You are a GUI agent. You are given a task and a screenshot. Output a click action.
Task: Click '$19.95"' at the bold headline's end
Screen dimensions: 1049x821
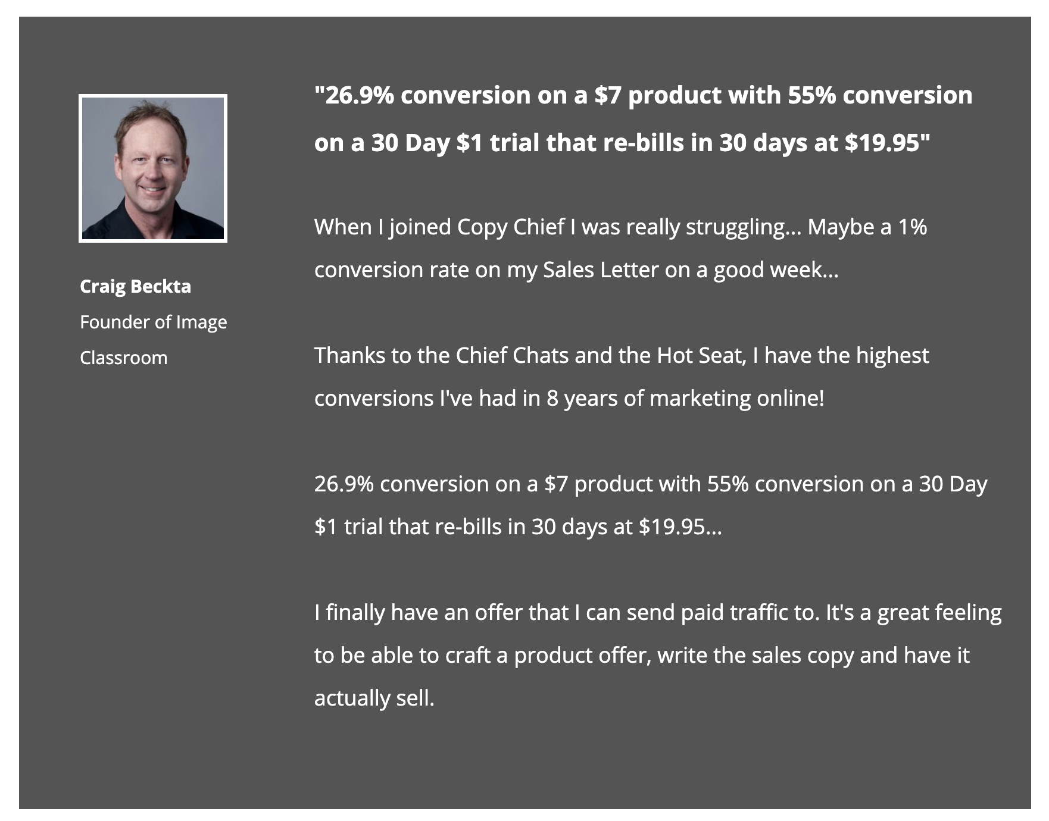[x=887, y=143]
